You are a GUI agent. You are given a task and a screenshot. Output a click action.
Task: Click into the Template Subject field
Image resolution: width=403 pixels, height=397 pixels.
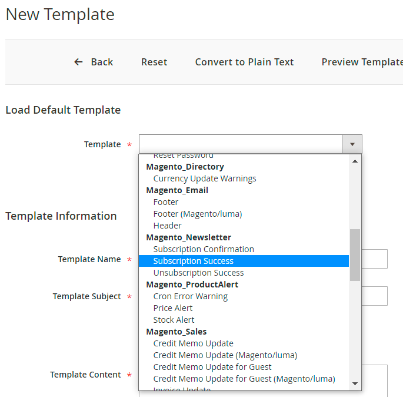pyautogui.click(x=374, y=296)
